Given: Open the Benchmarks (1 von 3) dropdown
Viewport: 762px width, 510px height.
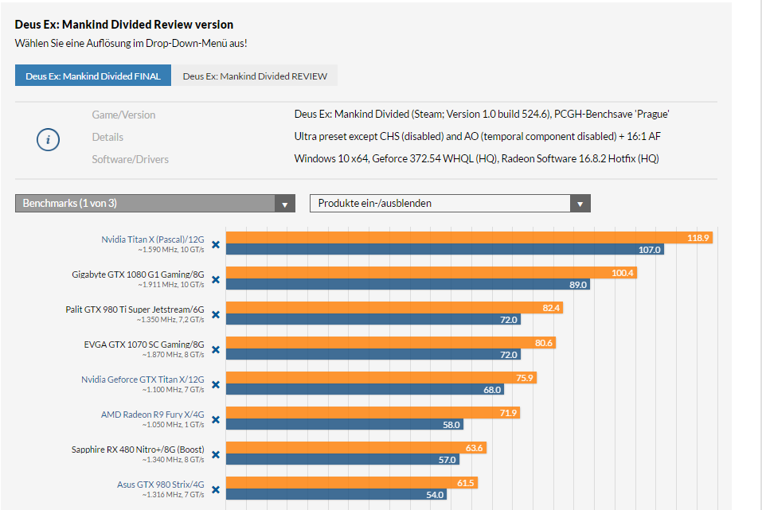Looking at the screenshot, I should click(x=155, y=203).
